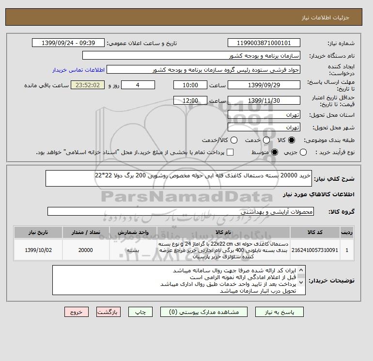Click the goods group field محصولات آرایشی و بهداشتی
The image size is (373, 361).
pos(181,211)
